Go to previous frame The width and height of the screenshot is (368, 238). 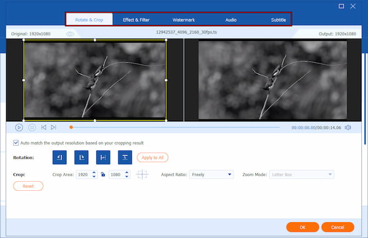tap(44, 127)
